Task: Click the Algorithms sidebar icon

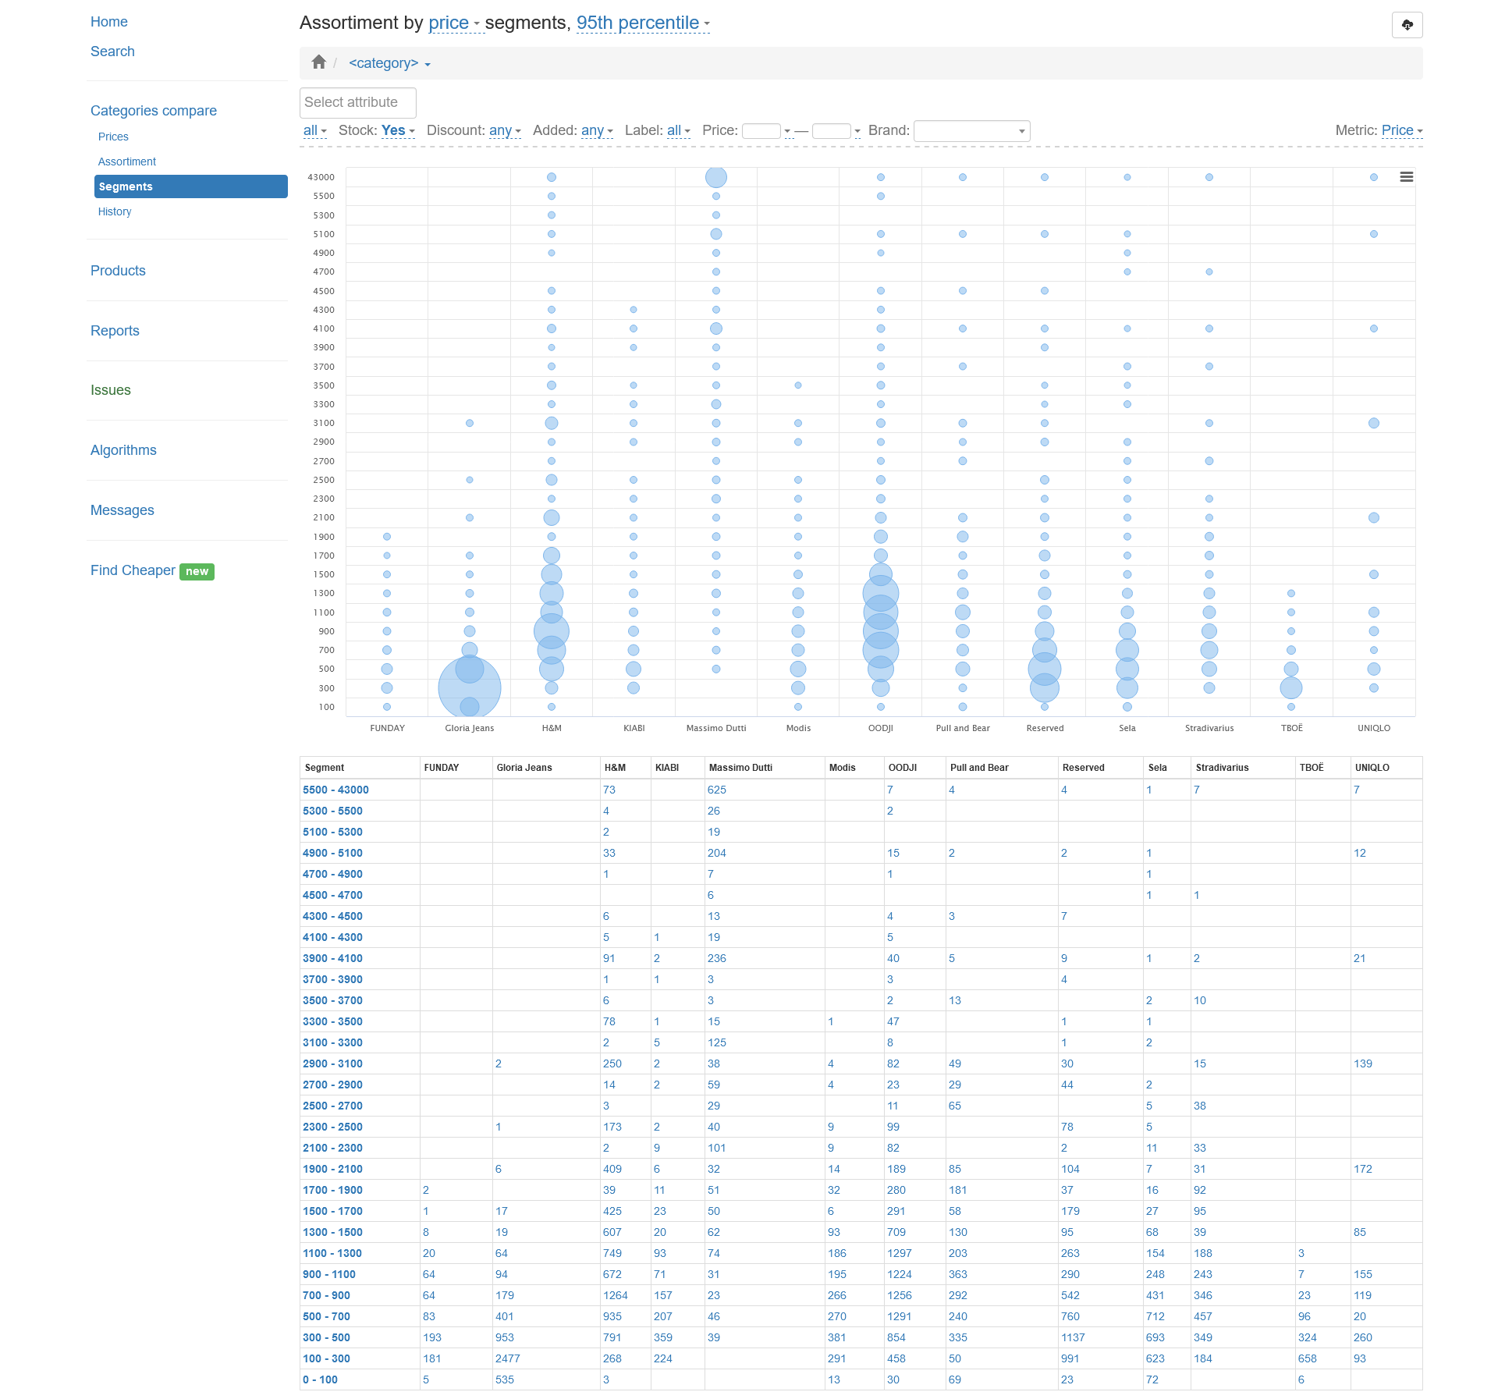Action: pos(122,449)
